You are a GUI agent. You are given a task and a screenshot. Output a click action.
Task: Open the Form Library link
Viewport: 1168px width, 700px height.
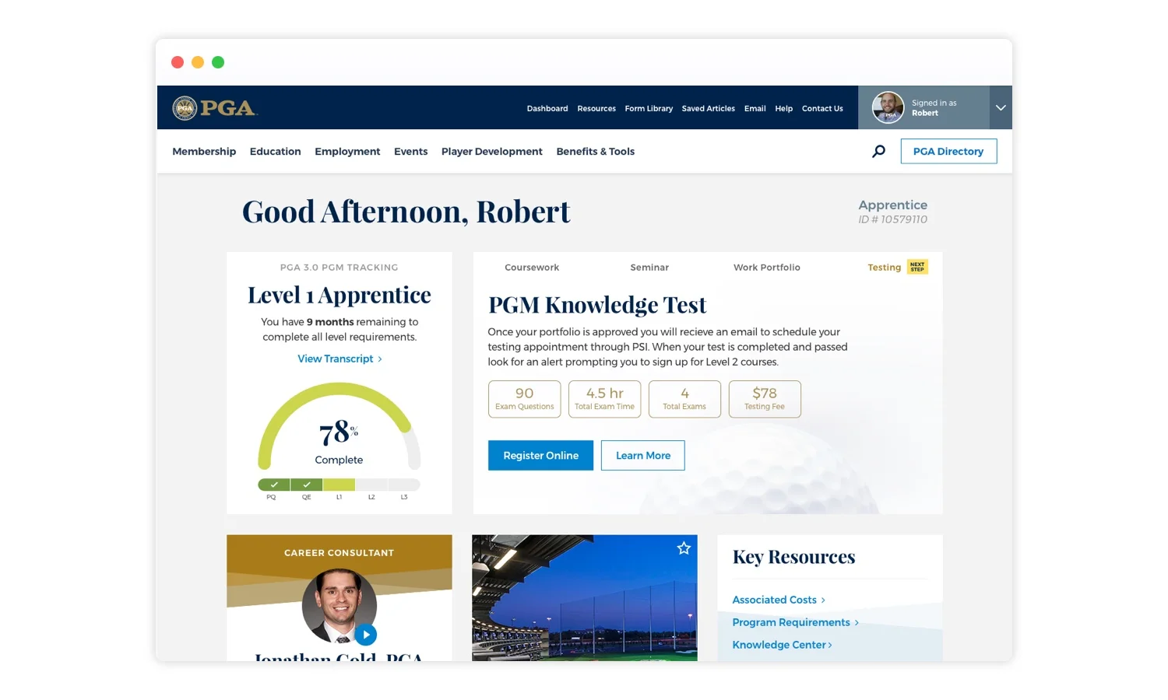point(649,109)
